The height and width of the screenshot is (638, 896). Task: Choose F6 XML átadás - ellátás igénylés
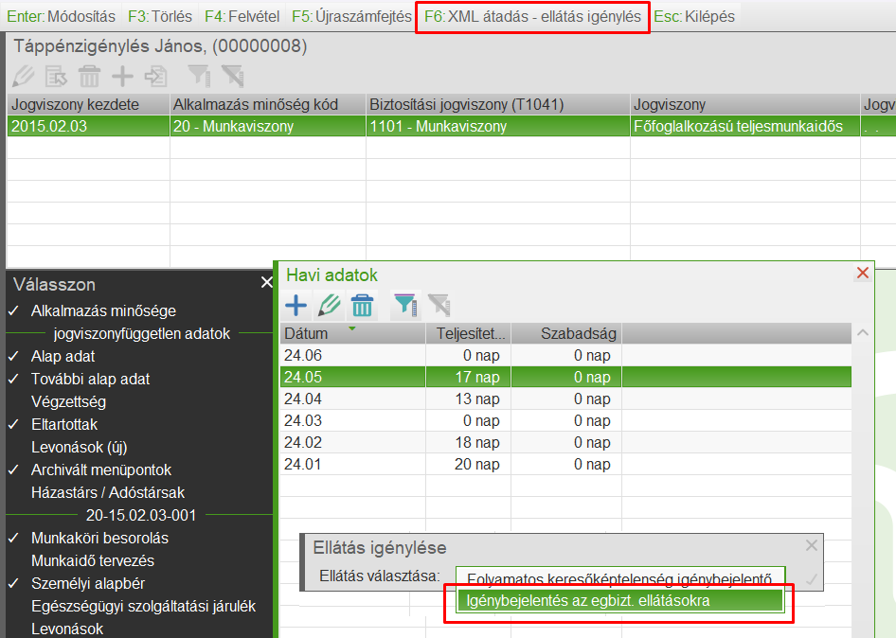pos(532,16)
